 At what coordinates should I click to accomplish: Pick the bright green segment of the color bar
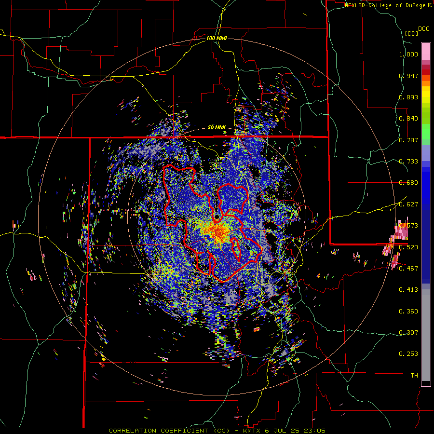(x=426, y=132)
